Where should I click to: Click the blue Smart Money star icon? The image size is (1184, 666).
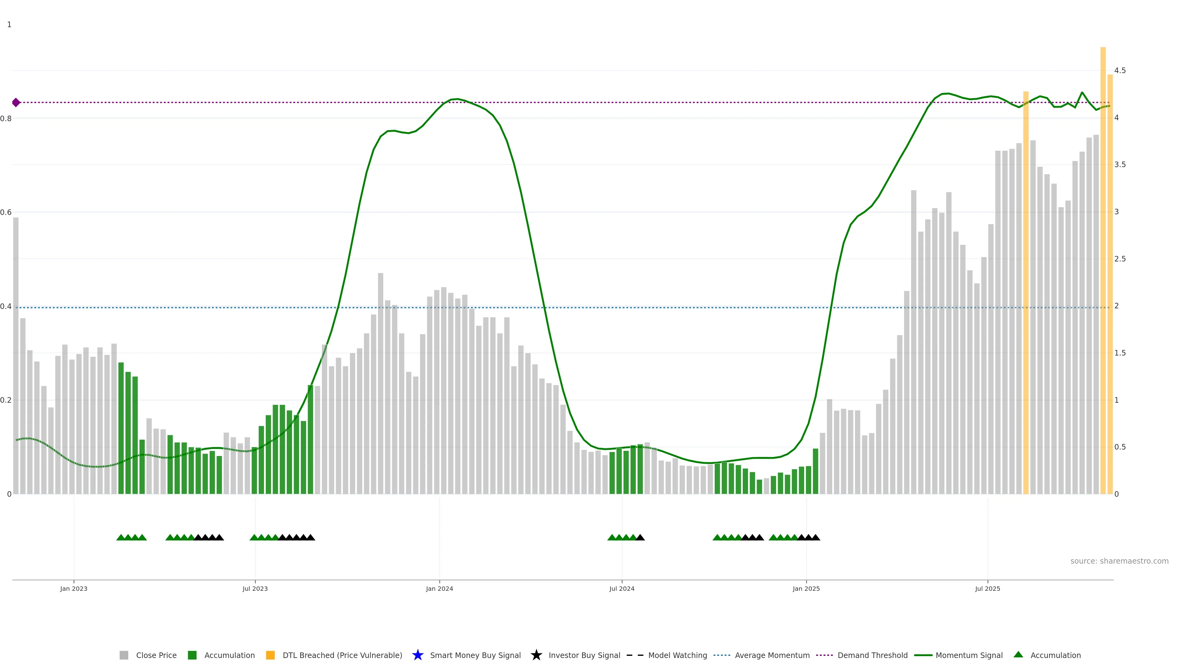417,655
